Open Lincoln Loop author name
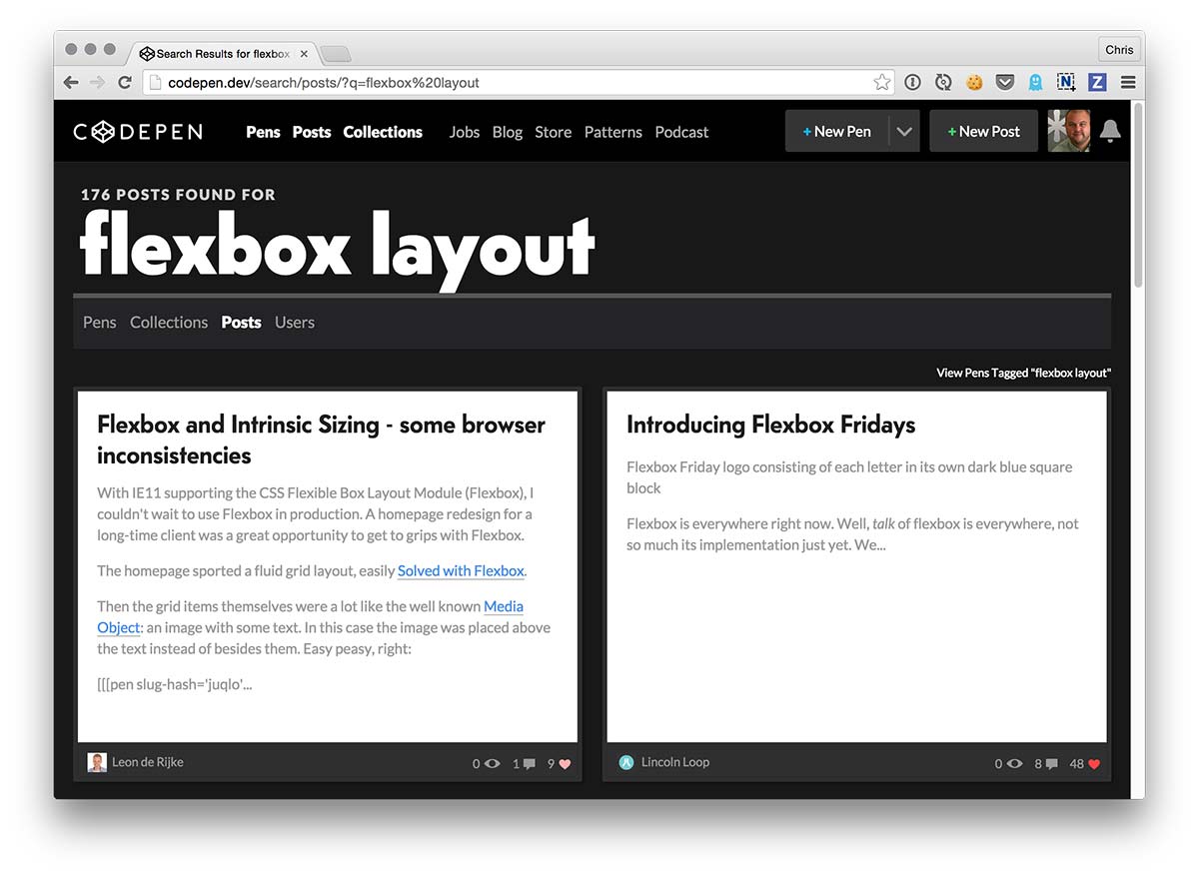 click(675, 762)
